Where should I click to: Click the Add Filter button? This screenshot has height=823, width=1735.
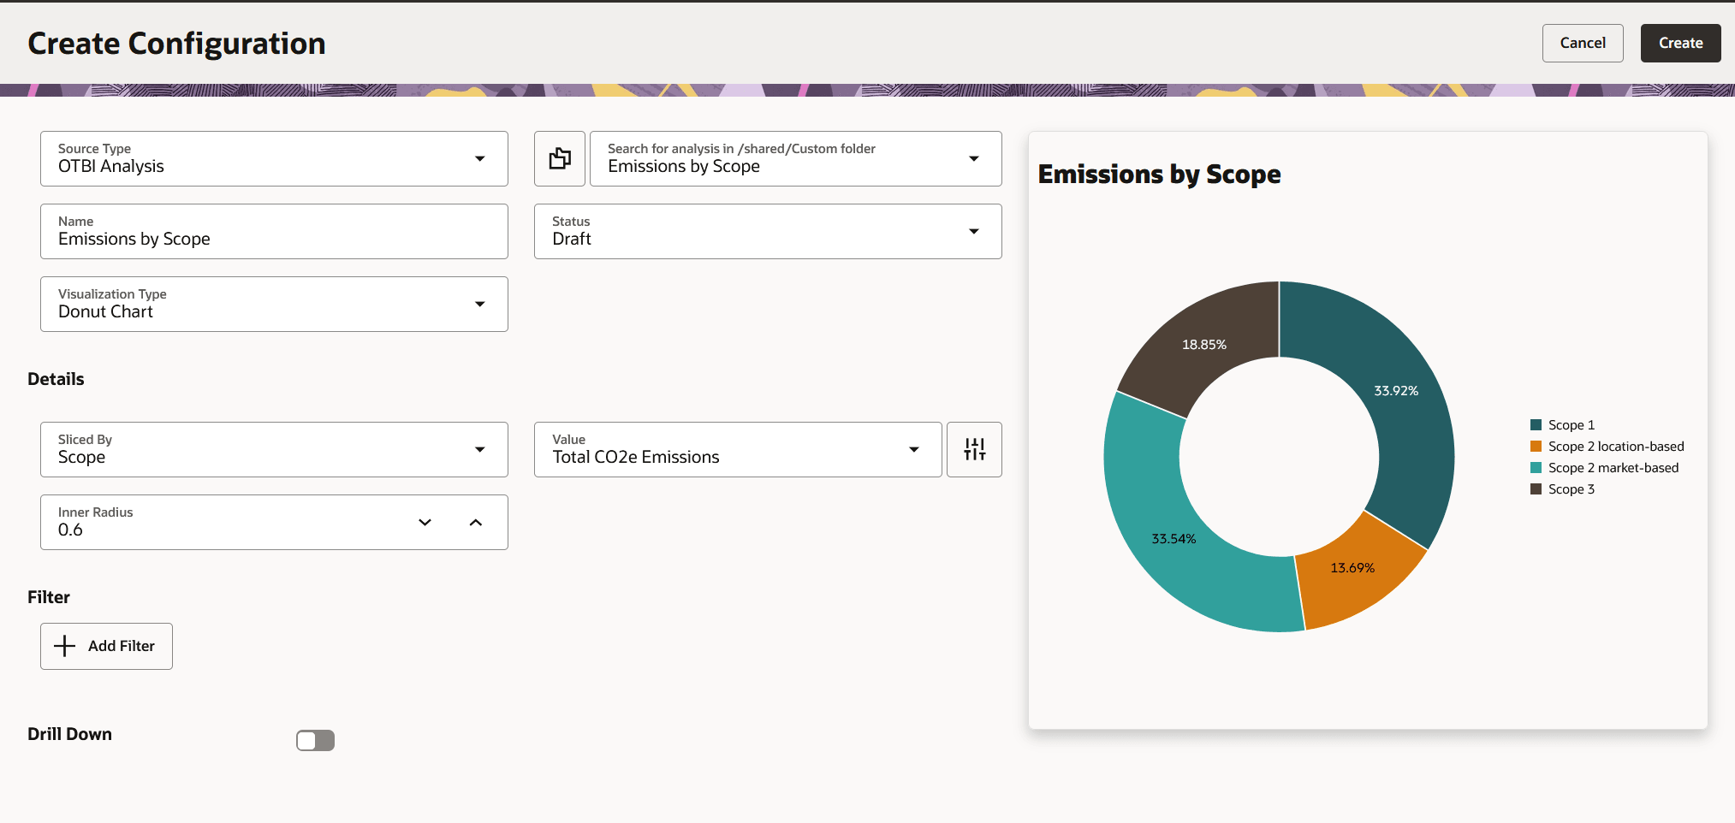coord(106,646)
